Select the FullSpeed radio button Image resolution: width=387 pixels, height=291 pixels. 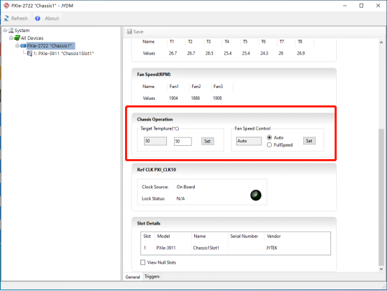(269, 144)
